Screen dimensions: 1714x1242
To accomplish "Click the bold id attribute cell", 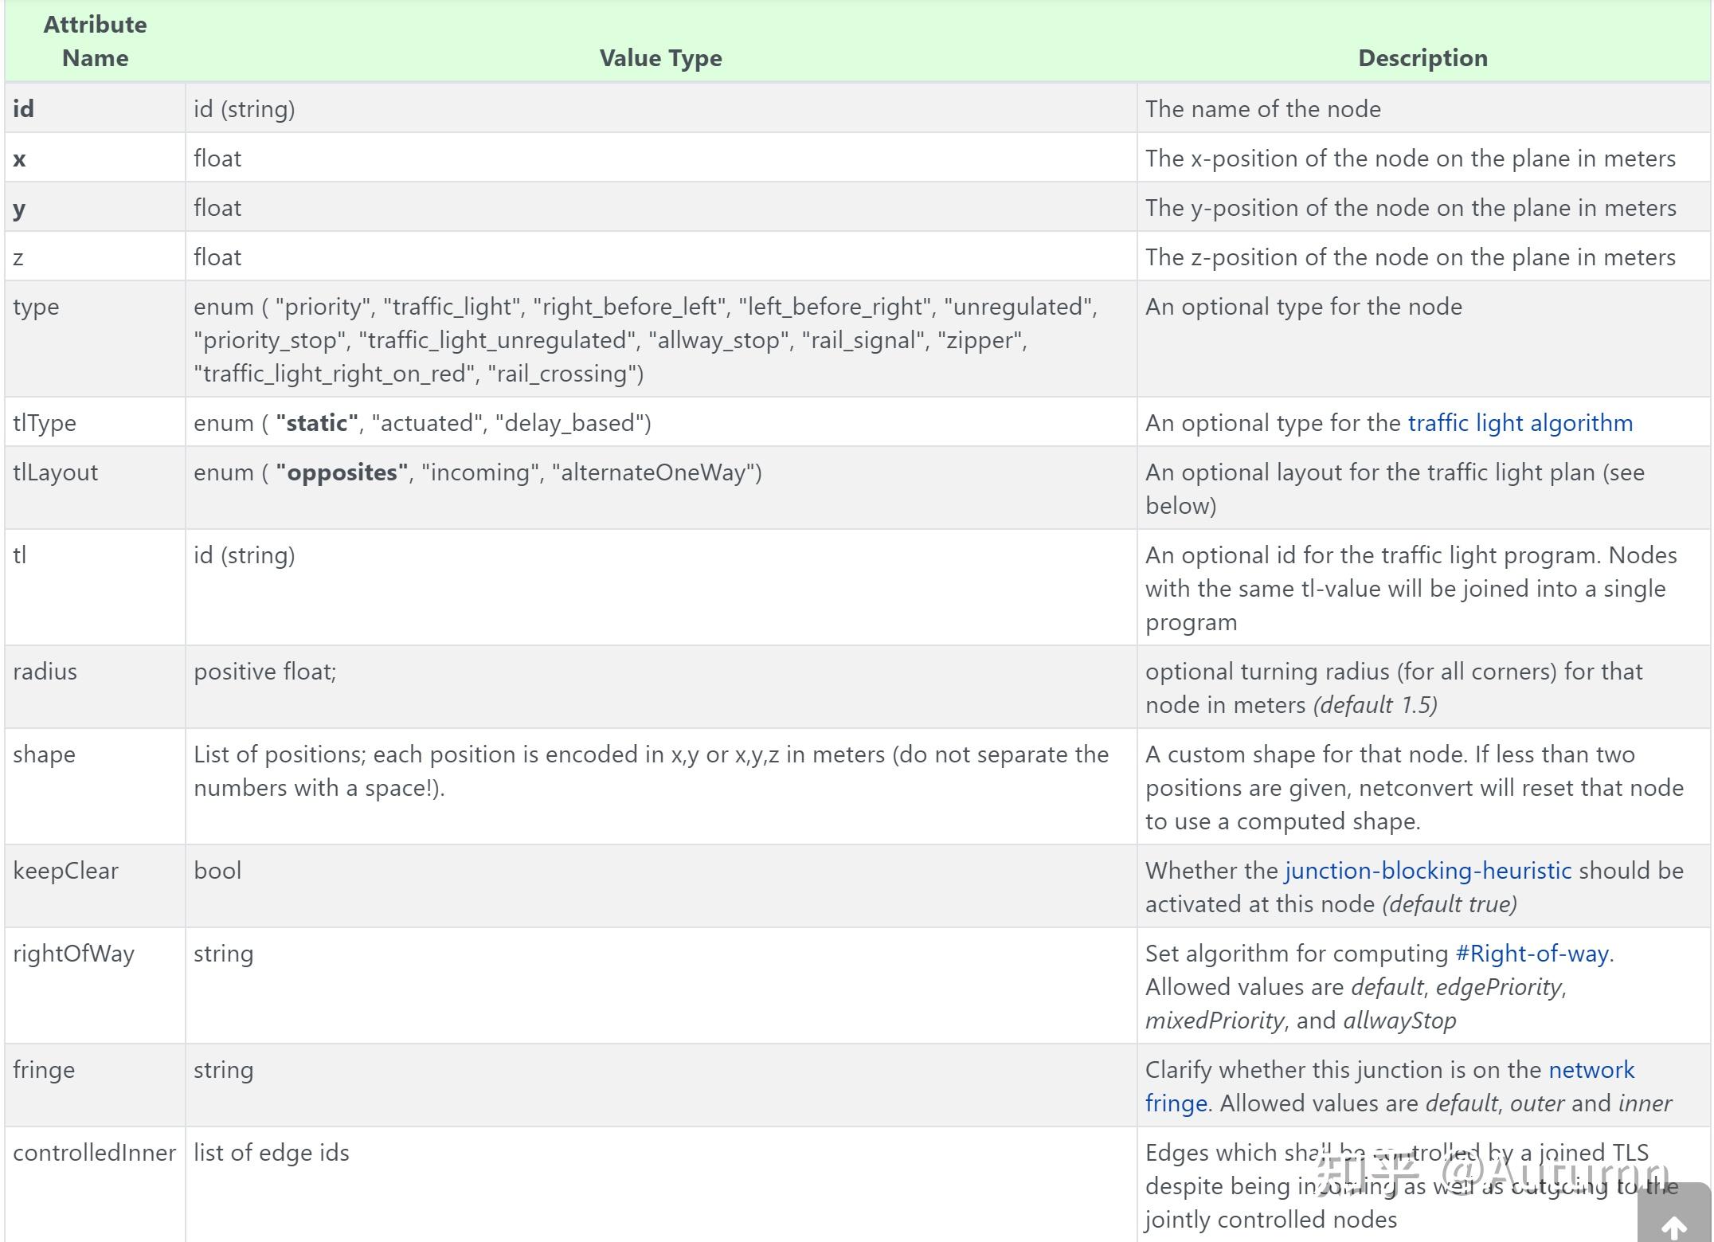I will pos(24,109).
